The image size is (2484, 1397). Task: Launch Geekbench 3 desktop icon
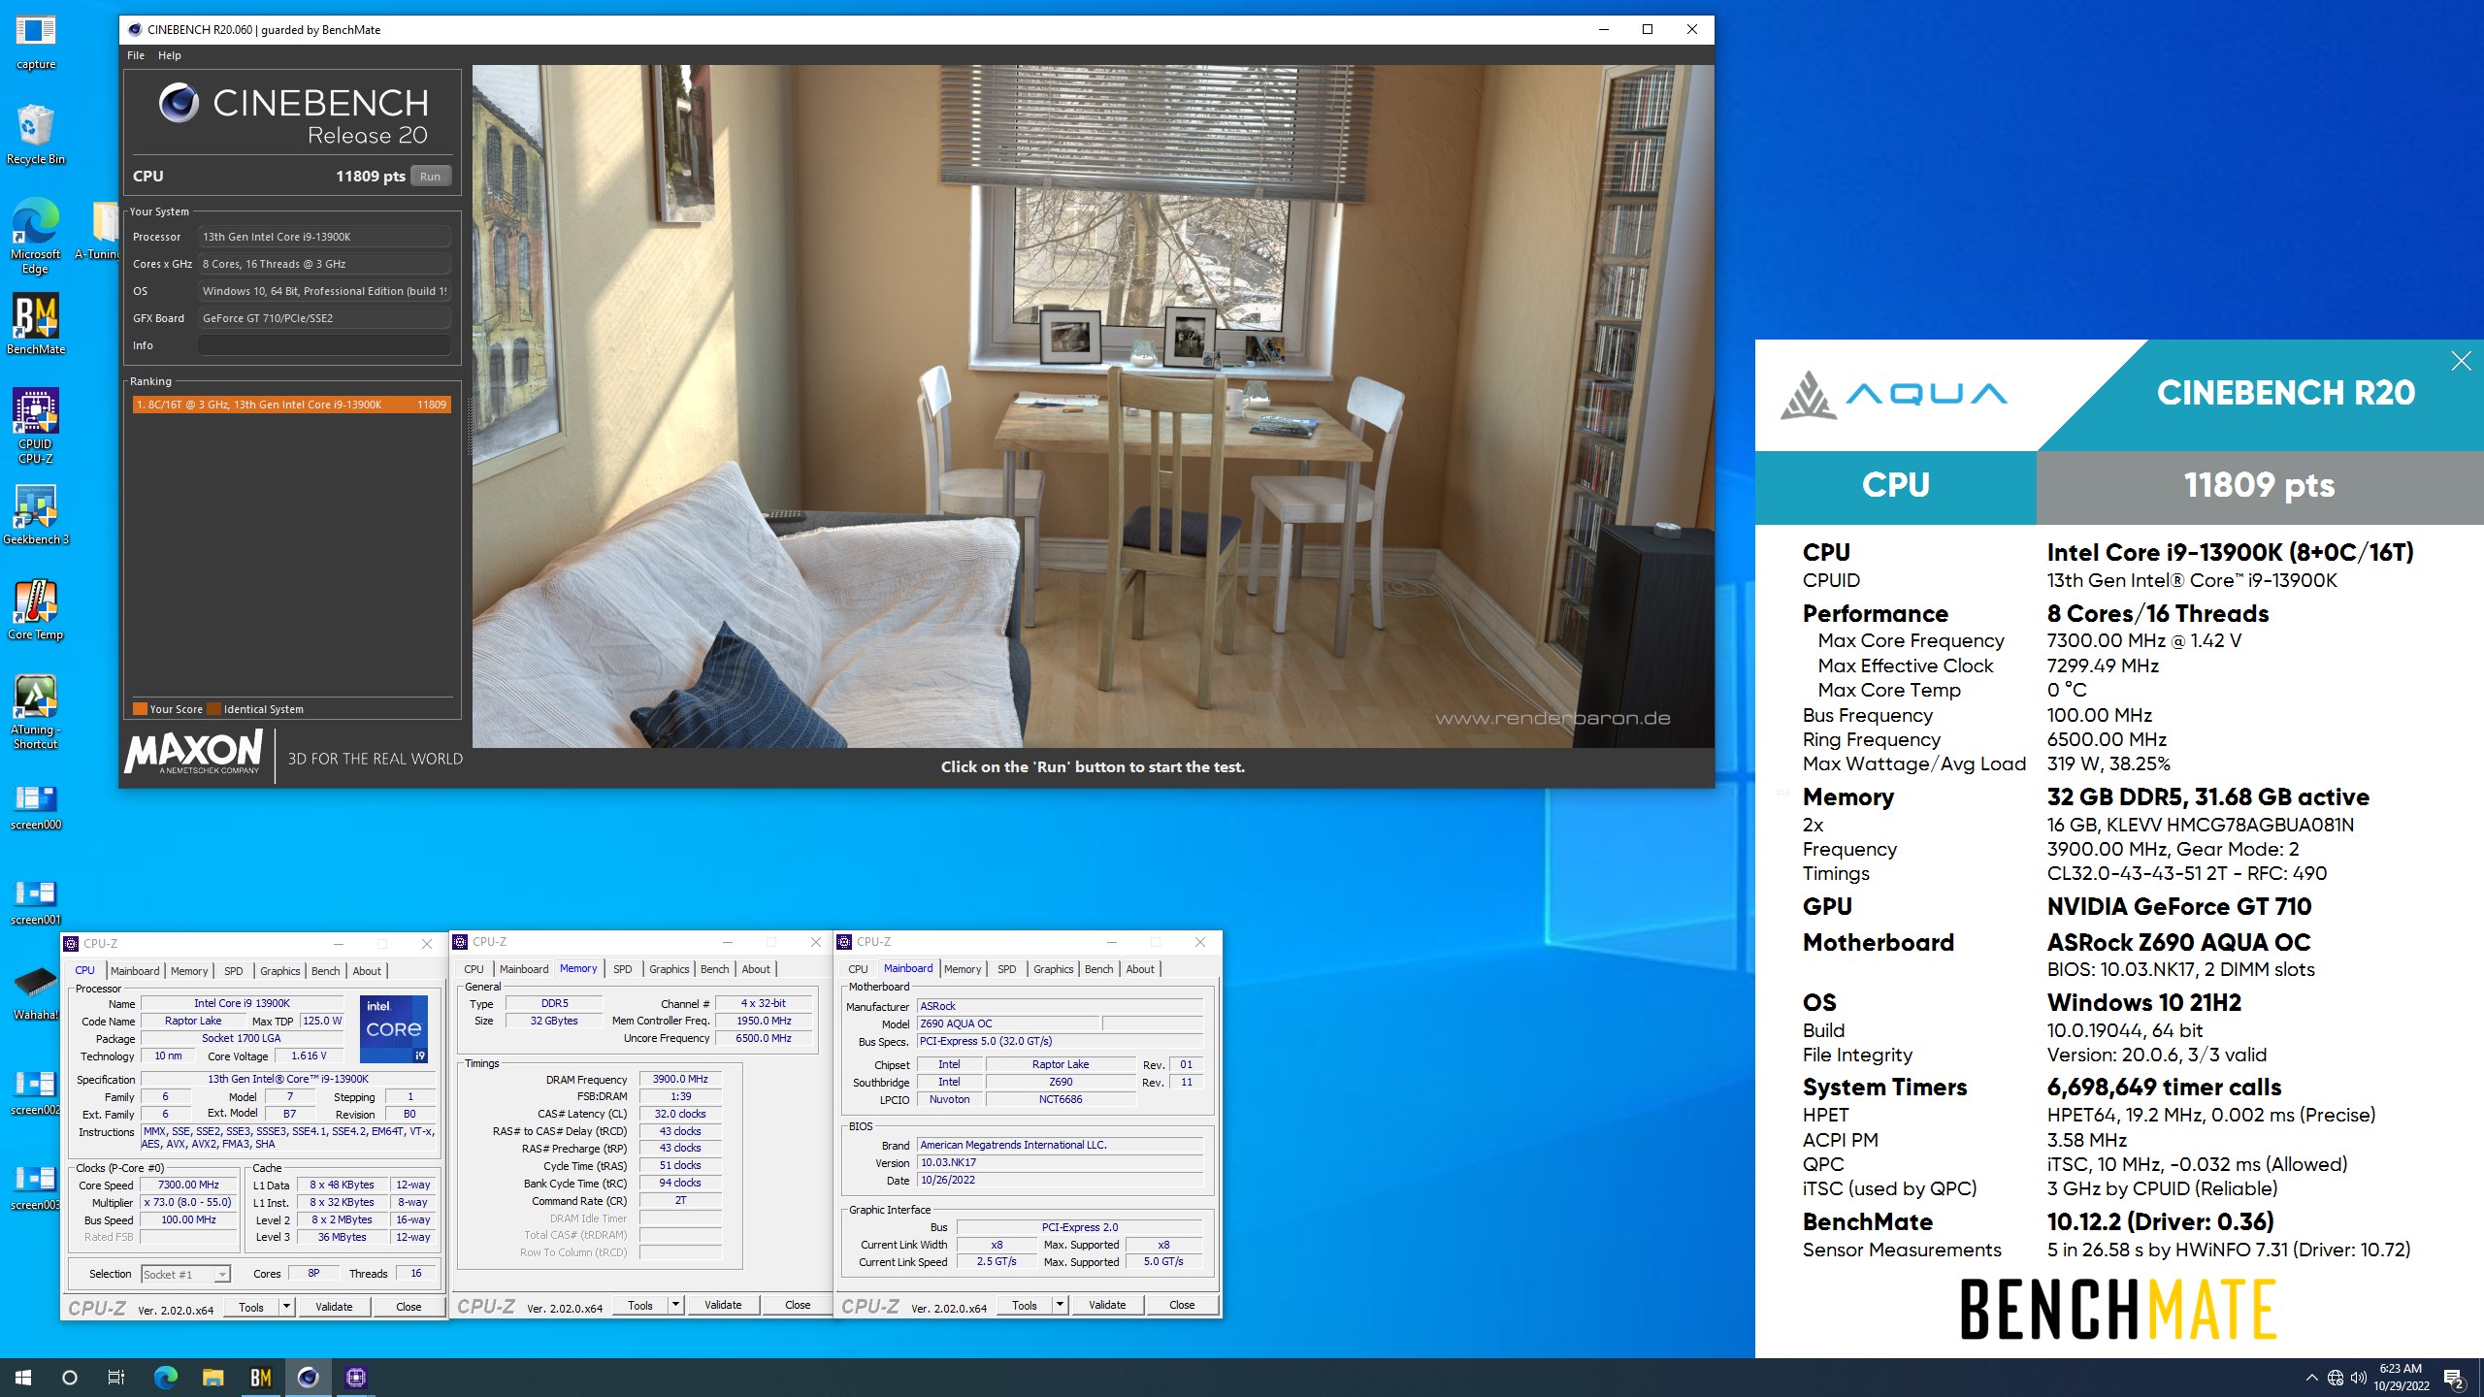click(36, 514)
